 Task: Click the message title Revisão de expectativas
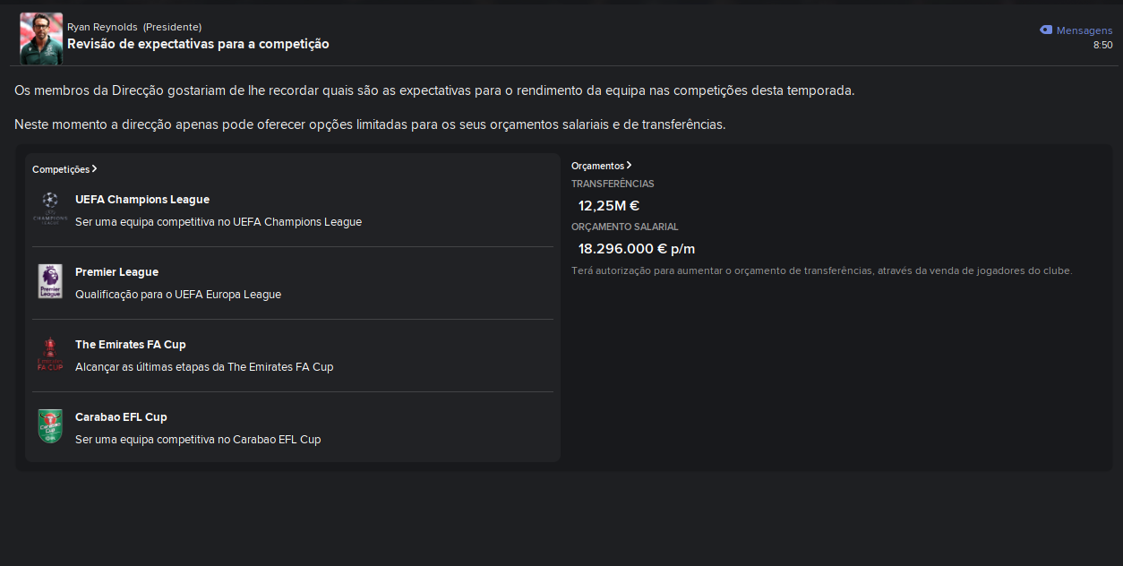click(x=198, y=44)
